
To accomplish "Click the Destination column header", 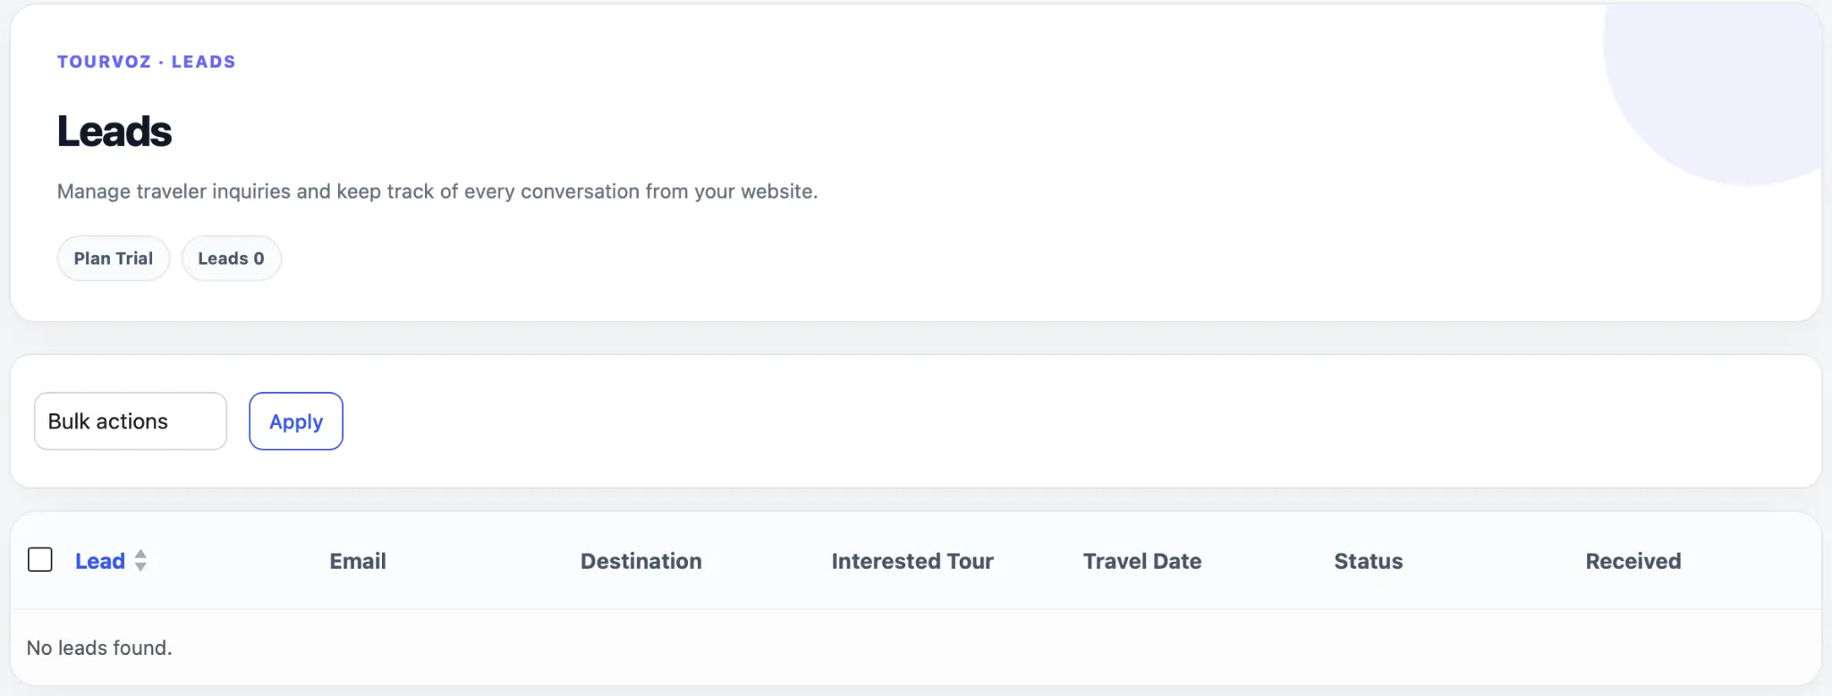I will click(x=641, y=561).
